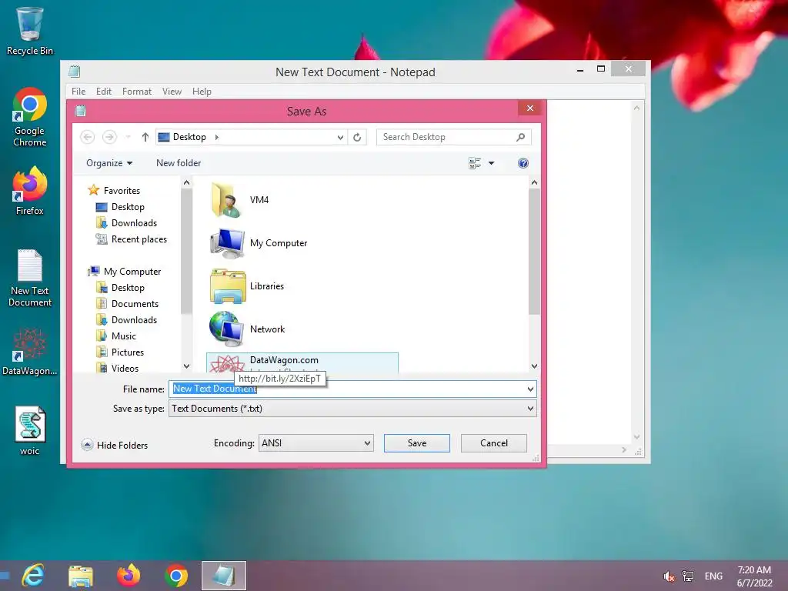The height and width of the screenshot is (591, 788).
Task: Select Desktop under Favorites
Action: click(120, 207)
